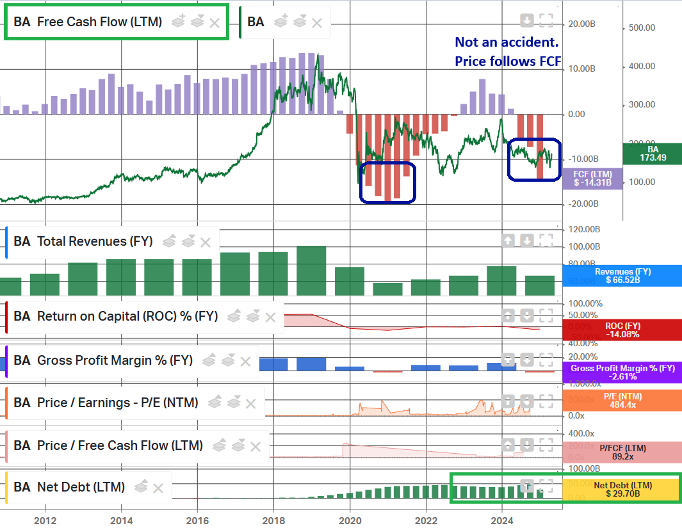Shift the top price pane down

[527, 20]
